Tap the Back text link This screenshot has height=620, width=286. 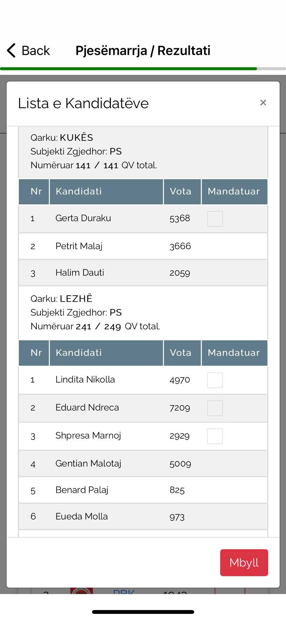pyautogui.click(x=36, y=51)
